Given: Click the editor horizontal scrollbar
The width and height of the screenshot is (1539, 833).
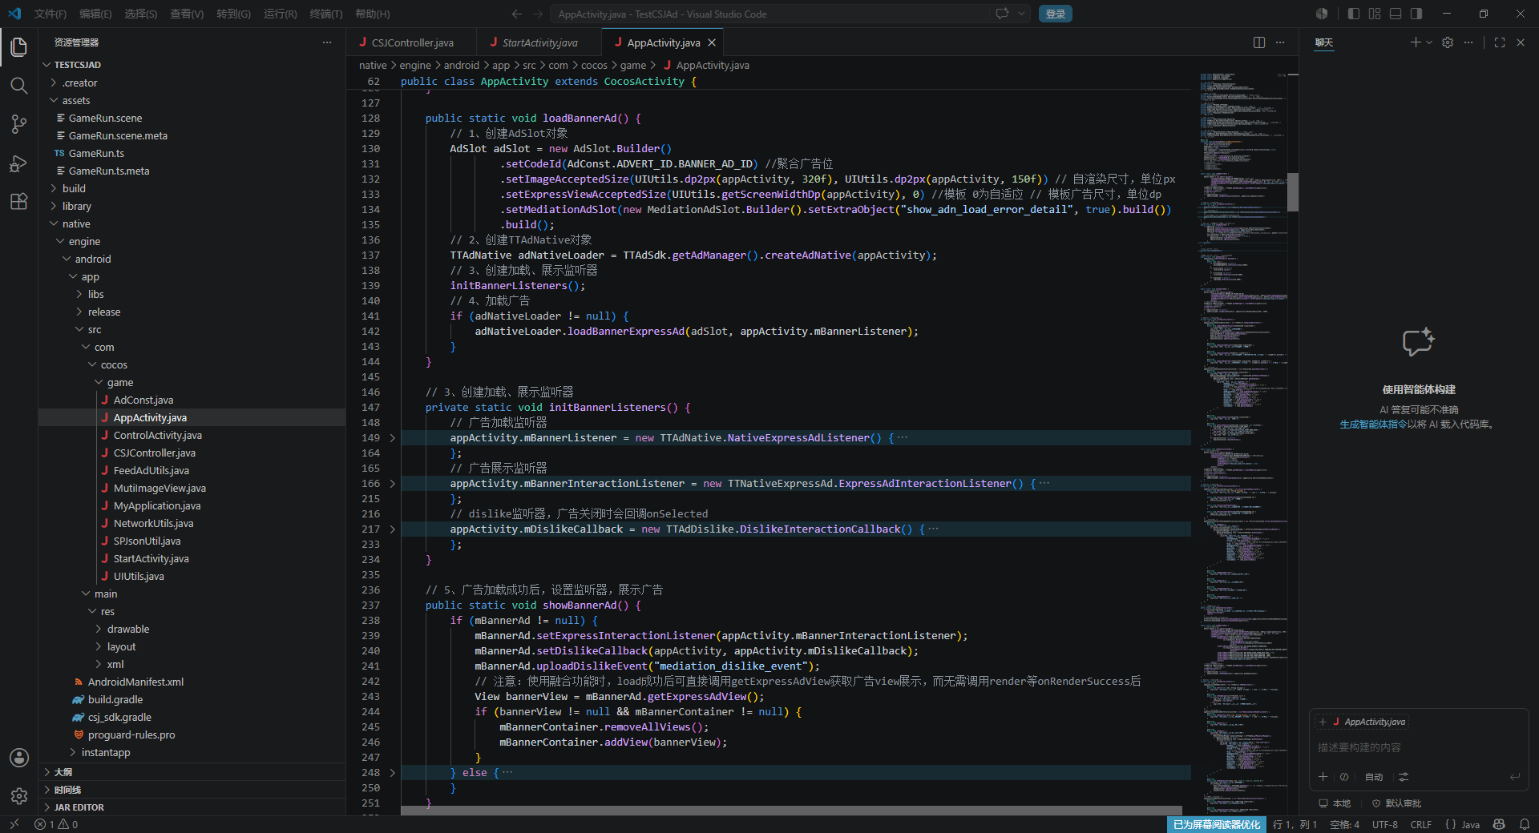Looking at the screenshot, I should pos(791,811).
